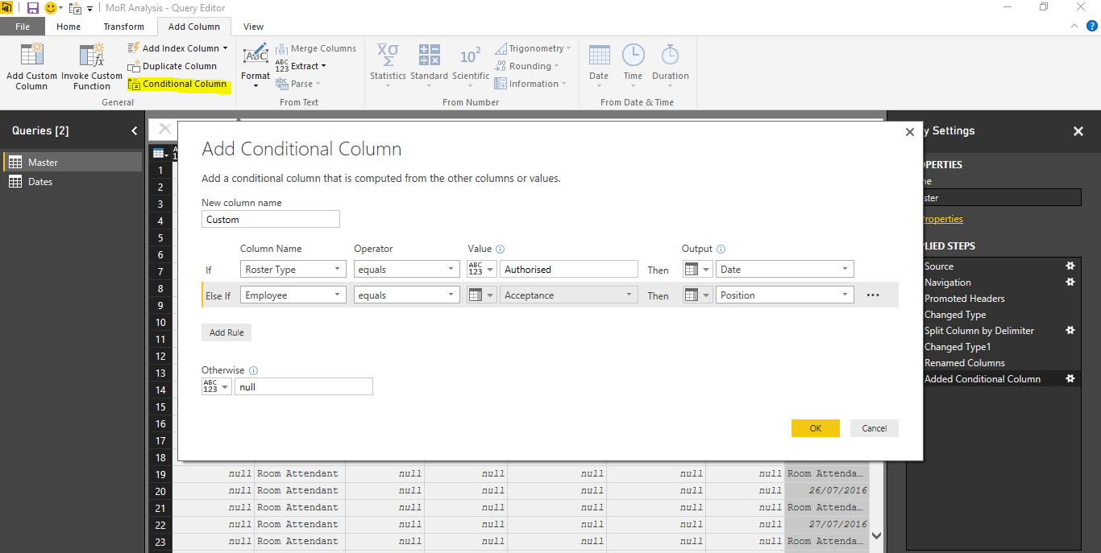Click Cancel in the dialog
Viewport: 1101px width, 553px height.
(x=875, y=428)
